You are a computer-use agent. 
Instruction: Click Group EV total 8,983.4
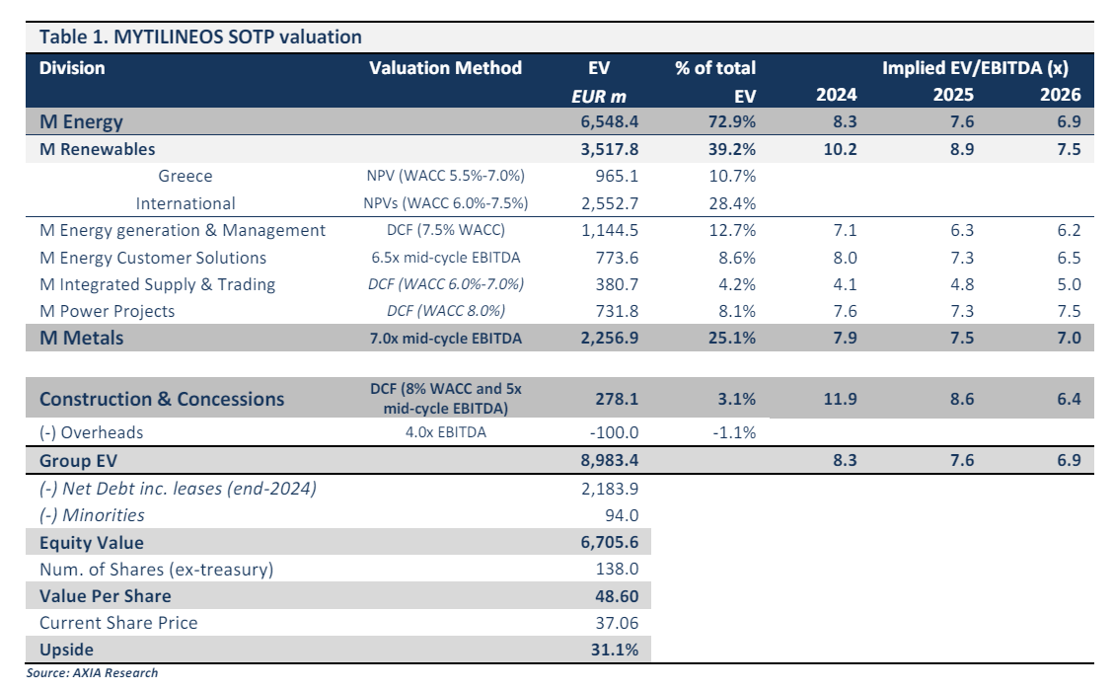(610, 460)
